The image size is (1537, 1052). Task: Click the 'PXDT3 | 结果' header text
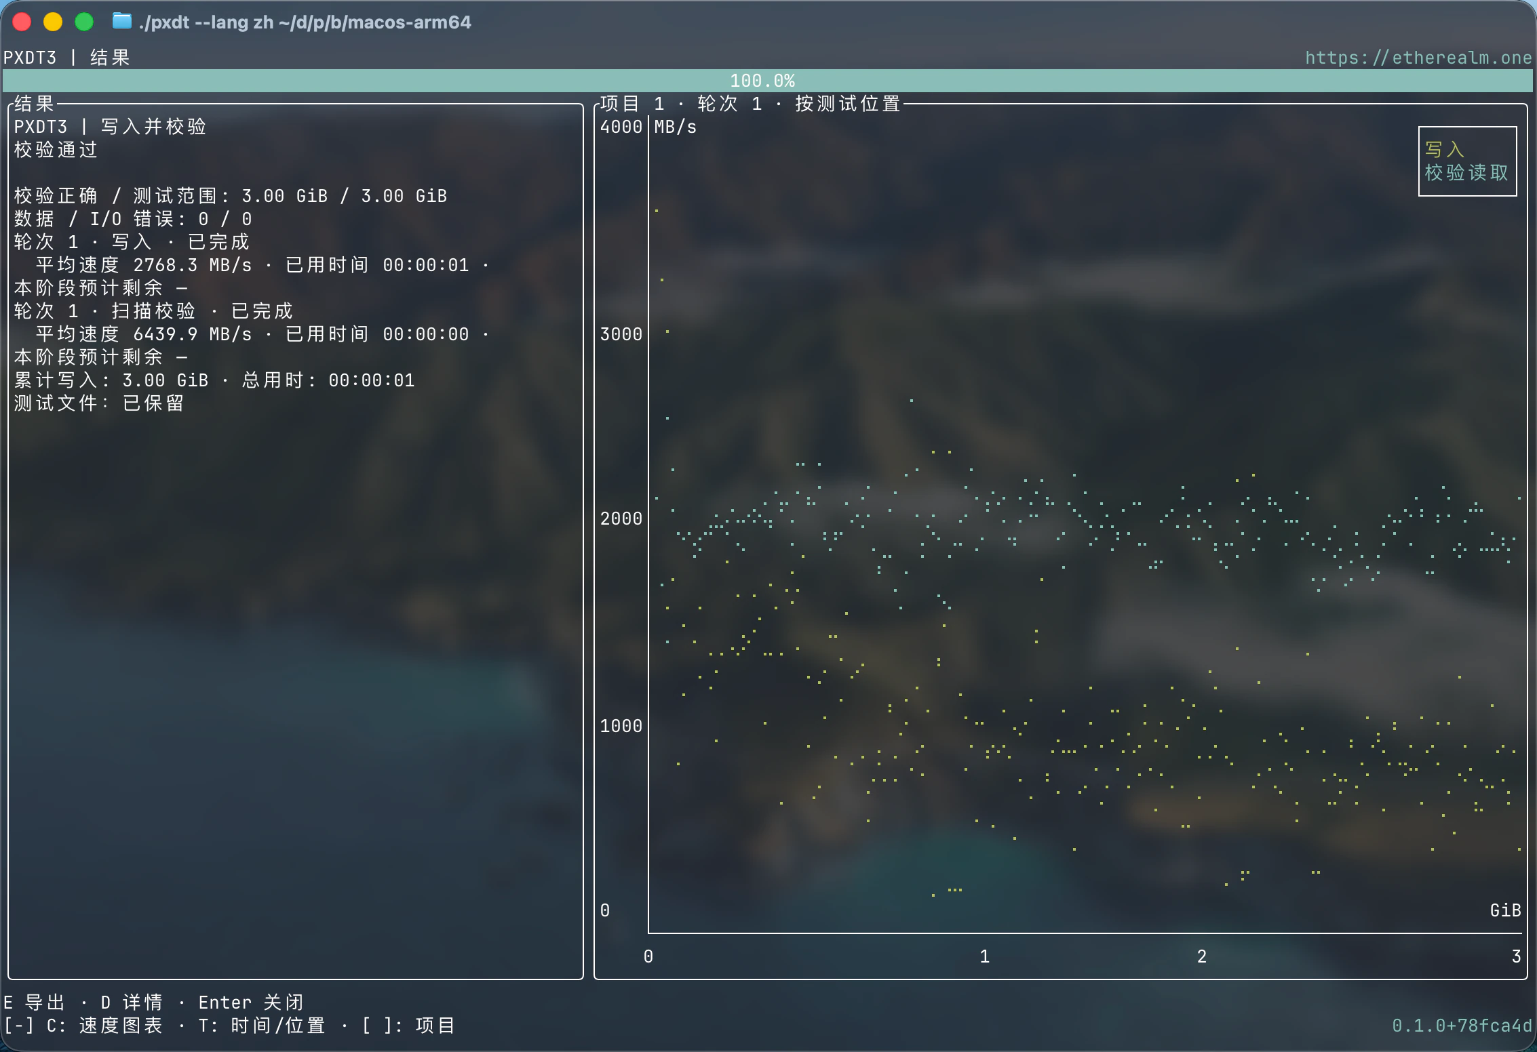(x=66, y=58)
